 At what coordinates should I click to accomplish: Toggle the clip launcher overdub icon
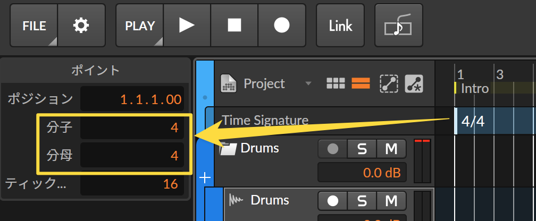(x=399, y=25)
